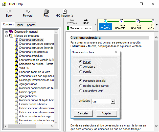This screenshot has height=132, width=159.
Task: Open the GC Ingeniería toolbar link
Action: coord(64,13)
